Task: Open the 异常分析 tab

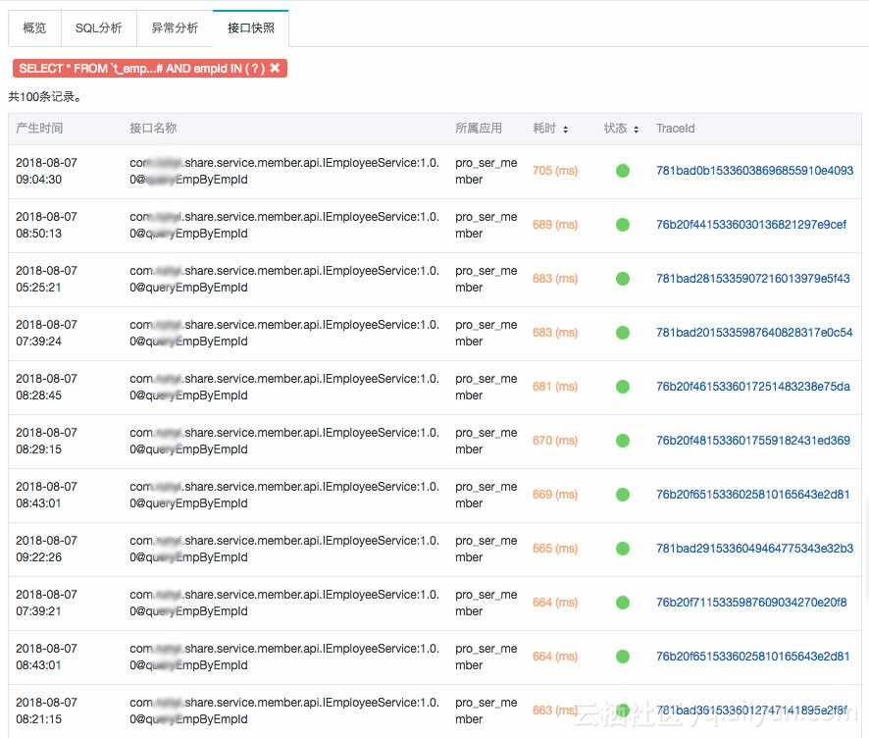Action: click(175, 27)
